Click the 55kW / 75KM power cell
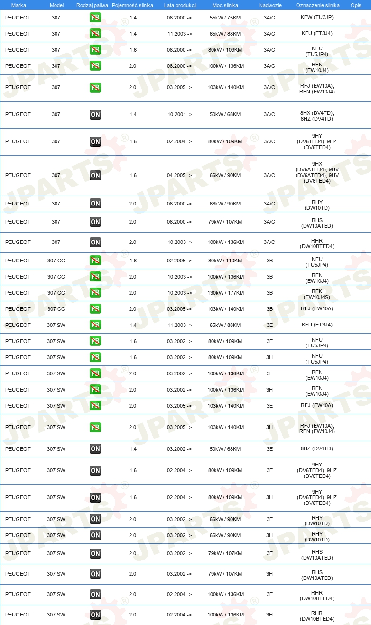Viewport: 371px width, 625px height. point(225,18)
